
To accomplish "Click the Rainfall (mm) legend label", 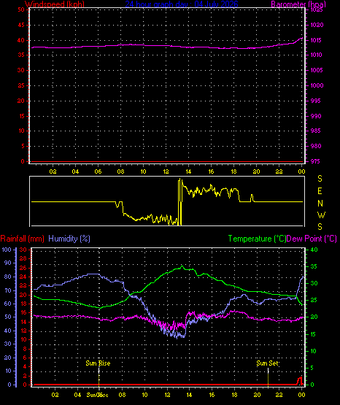I will pyautogui.click(x=22, y=239).
